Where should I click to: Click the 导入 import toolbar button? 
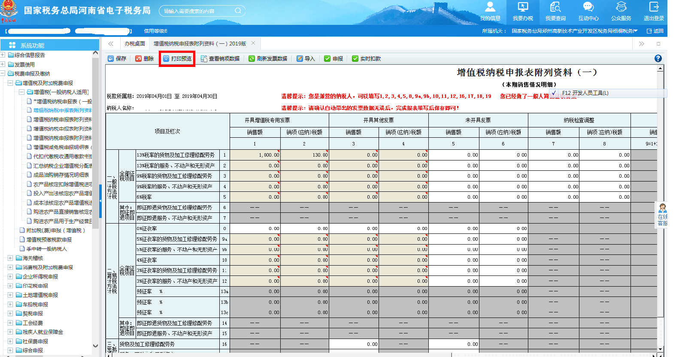click(306, 59)
